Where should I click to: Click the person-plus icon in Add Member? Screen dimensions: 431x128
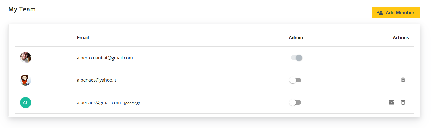pyautogui.click(x=380, y=13)
